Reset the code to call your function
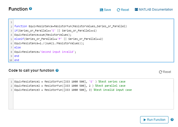 tap(165, 72)
